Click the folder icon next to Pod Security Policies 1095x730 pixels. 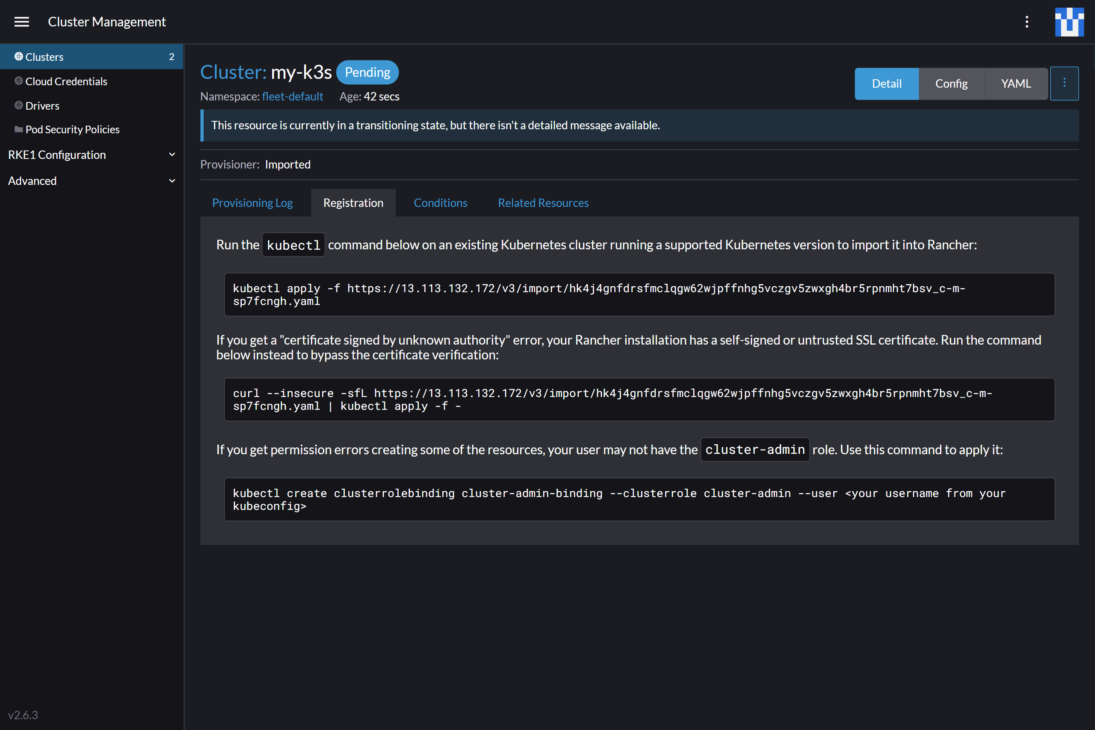click(x=19, y=129)
